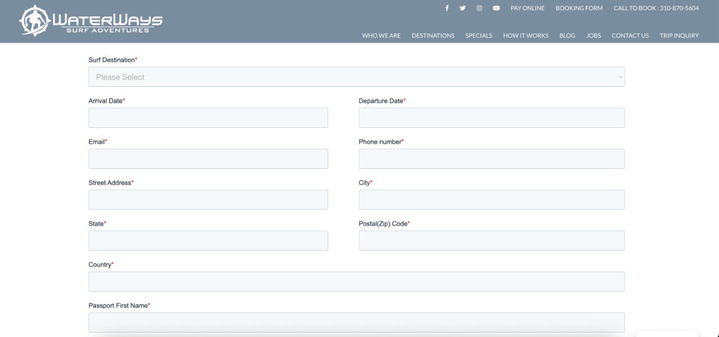Viewport: 719px width, 337px height.
Task: Open the Facebook social icon
Action: [x=447, y=8]
